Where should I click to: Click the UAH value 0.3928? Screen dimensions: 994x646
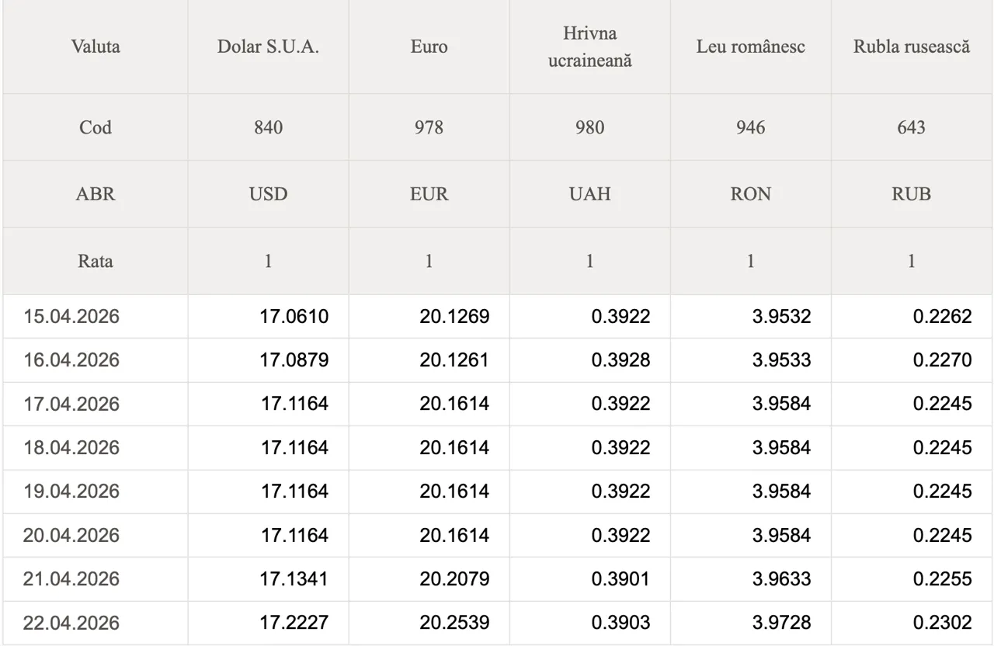click(620, 360)
